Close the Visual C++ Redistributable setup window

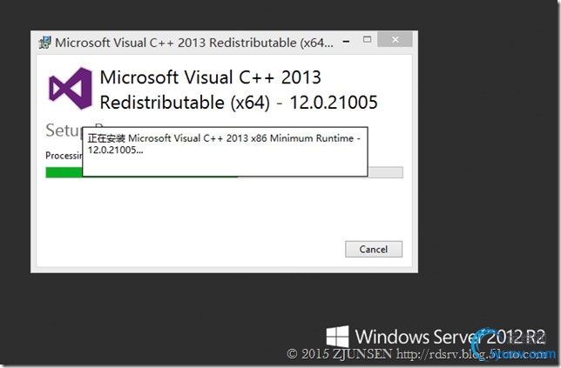click(x=395, y=39)
